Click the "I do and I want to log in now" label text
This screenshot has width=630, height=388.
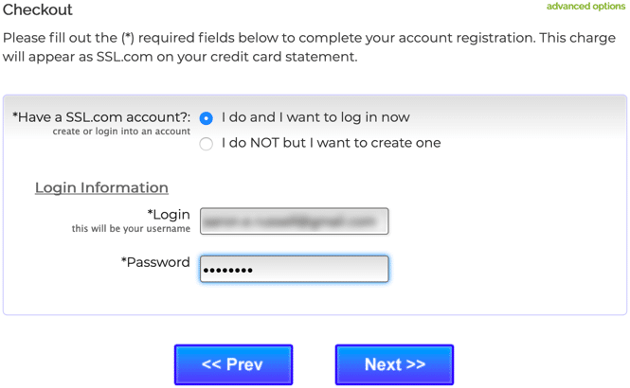click(x=315, y=117)
